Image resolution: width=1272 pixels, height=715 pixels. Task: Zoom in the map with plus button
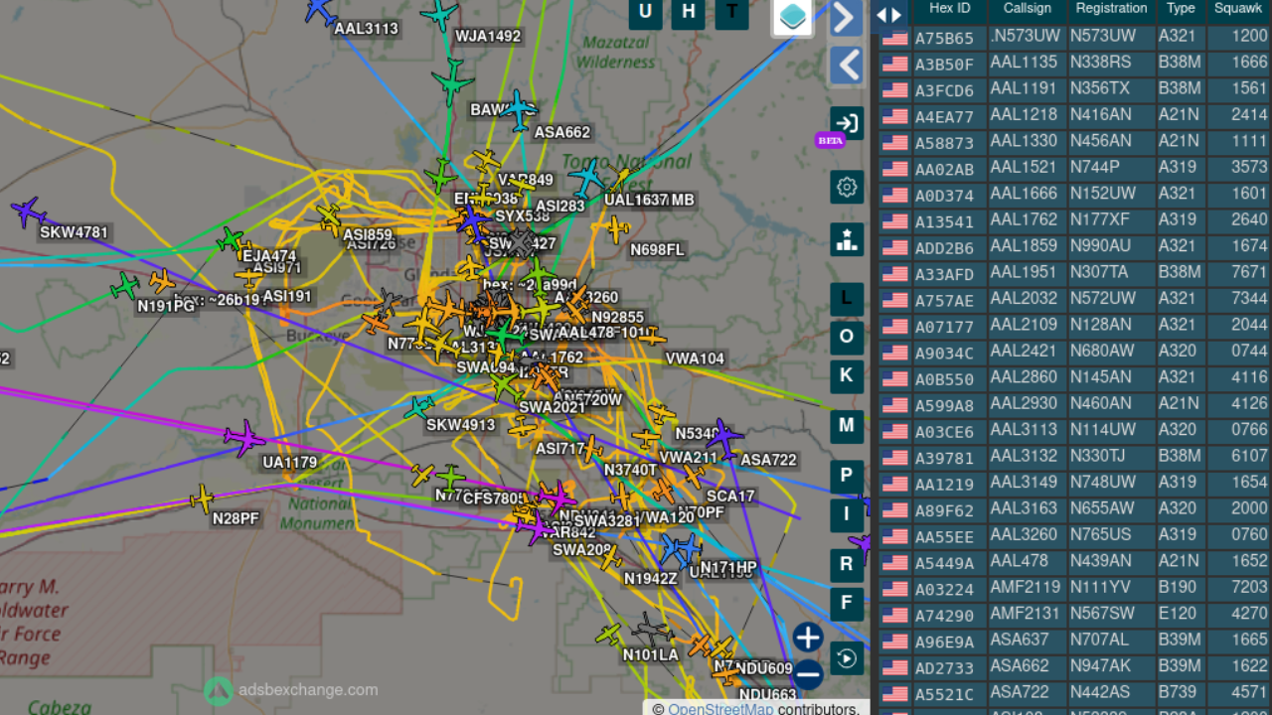[x=808, y=638]
